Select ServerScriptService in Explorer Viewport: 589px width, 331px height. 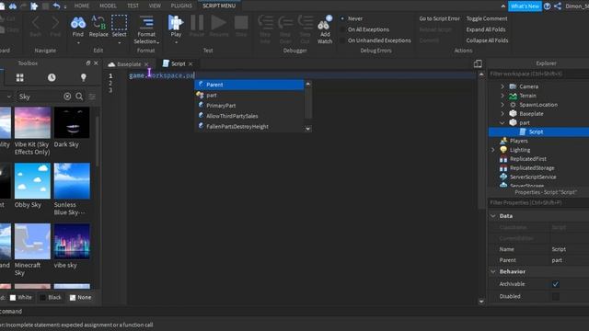coord(533,177)
